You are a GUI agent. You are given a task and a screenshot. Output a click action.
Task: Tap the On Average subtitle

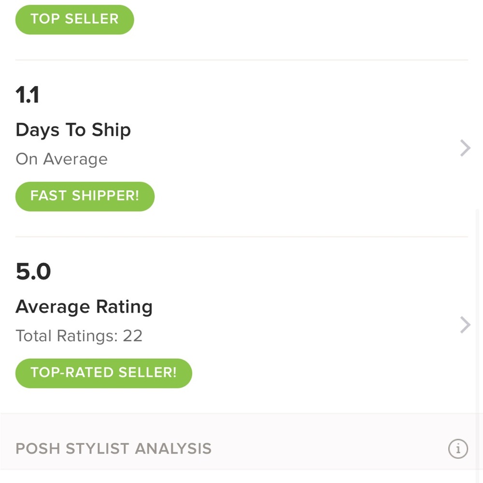pos(61,159)
